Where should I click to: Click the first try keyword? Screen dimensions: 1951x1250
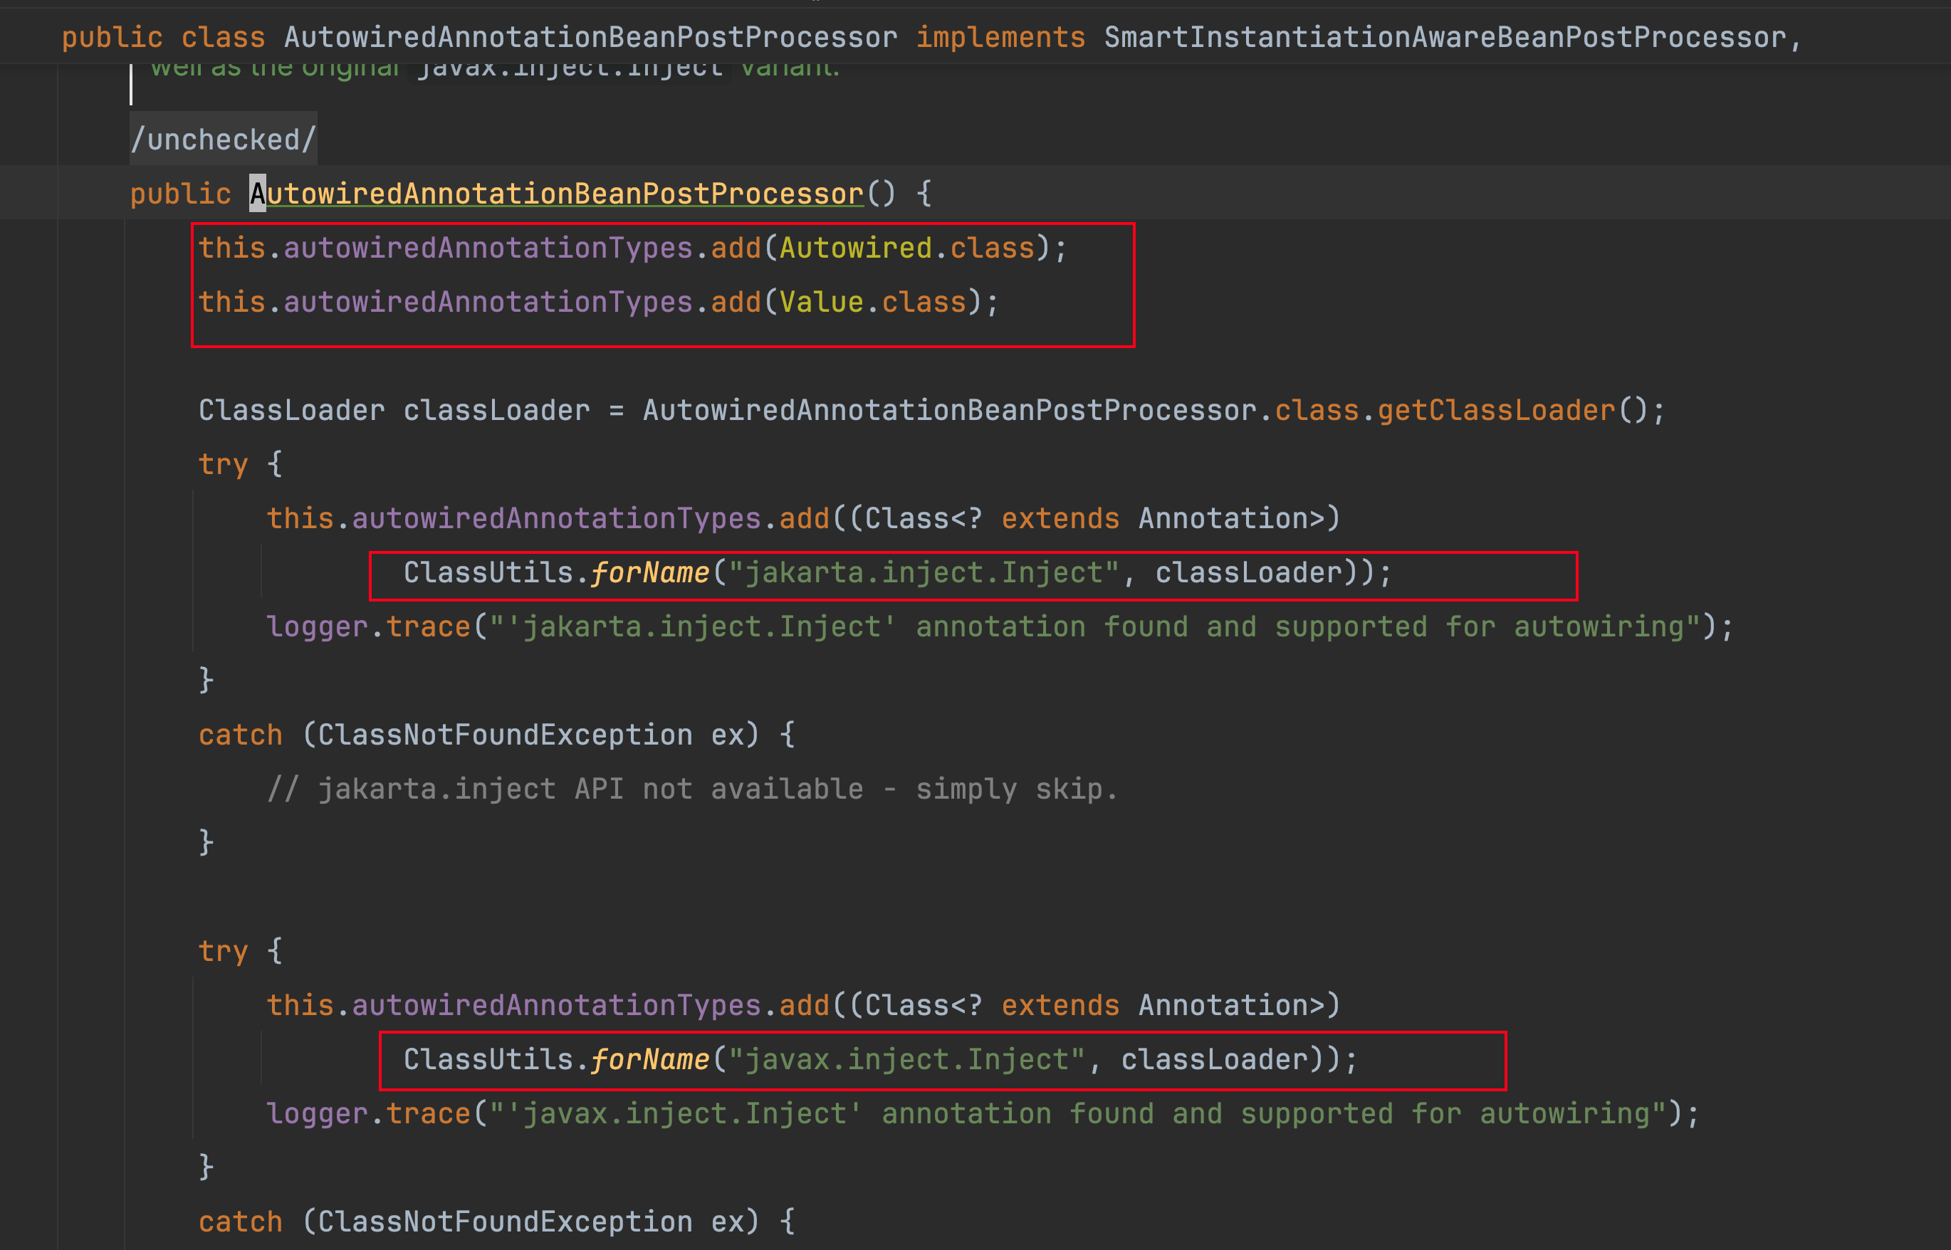(x=224, y=464)
